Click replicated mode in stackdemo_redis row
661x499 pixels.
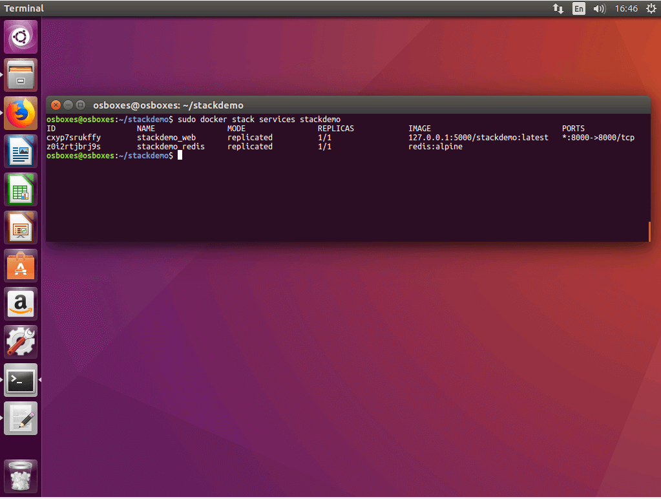click(250, 146)
